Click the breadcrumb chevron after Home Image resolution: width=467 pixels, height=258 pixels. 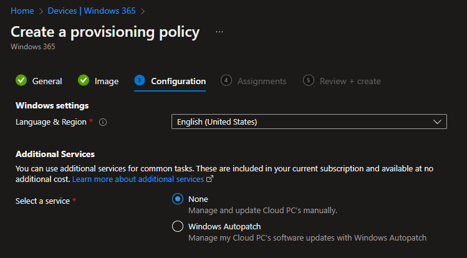point(42,11)
